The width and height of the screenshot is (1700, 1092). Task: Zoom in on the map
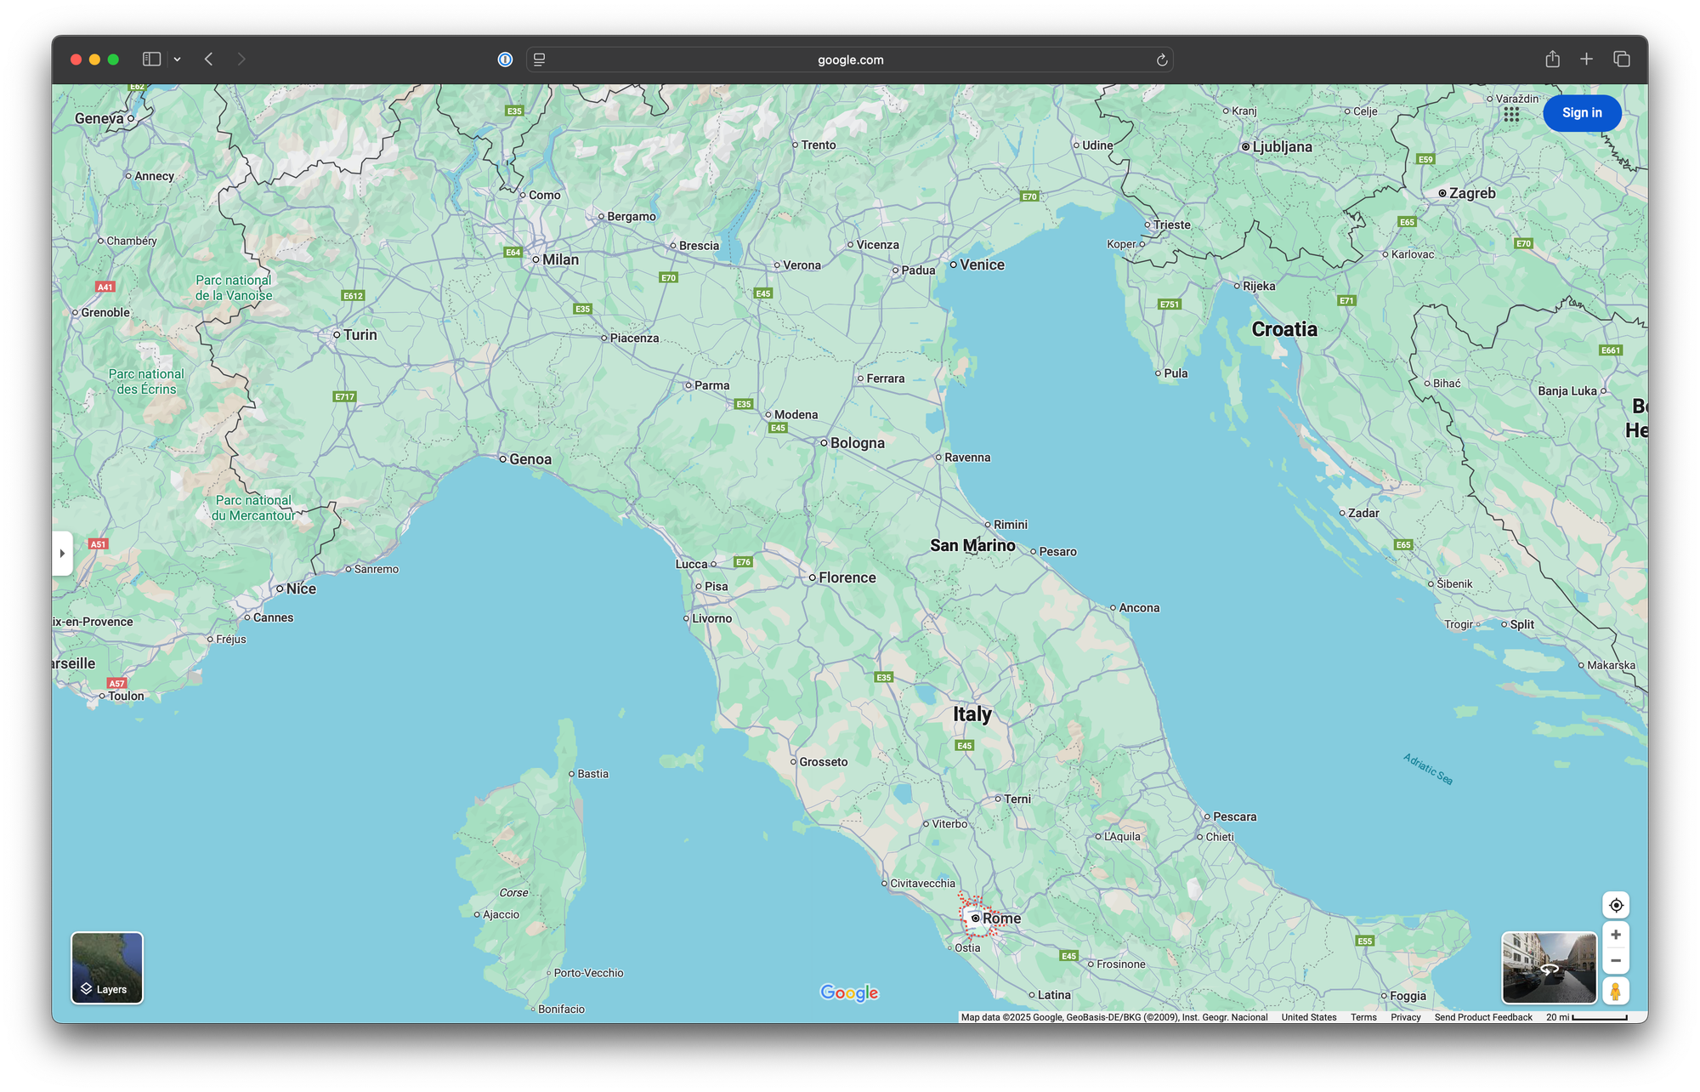1616,935
